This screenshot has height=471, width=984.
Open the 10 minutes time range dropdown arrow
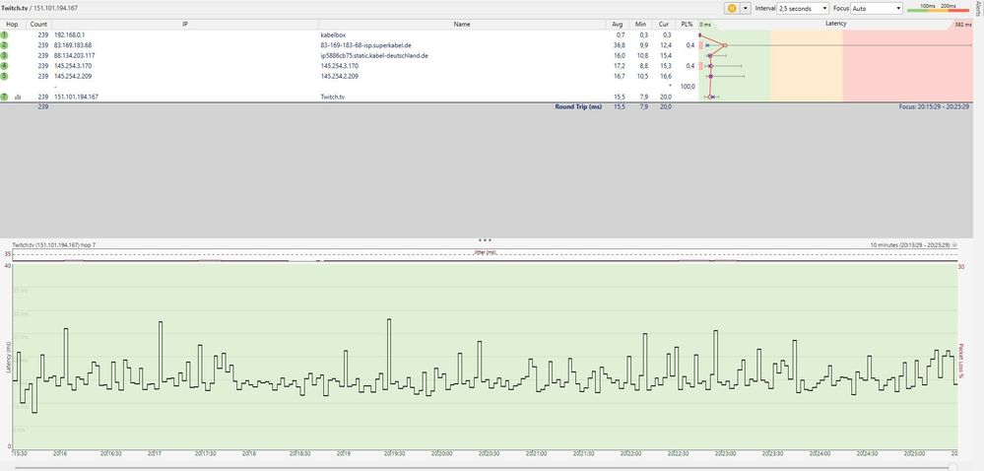954,244
